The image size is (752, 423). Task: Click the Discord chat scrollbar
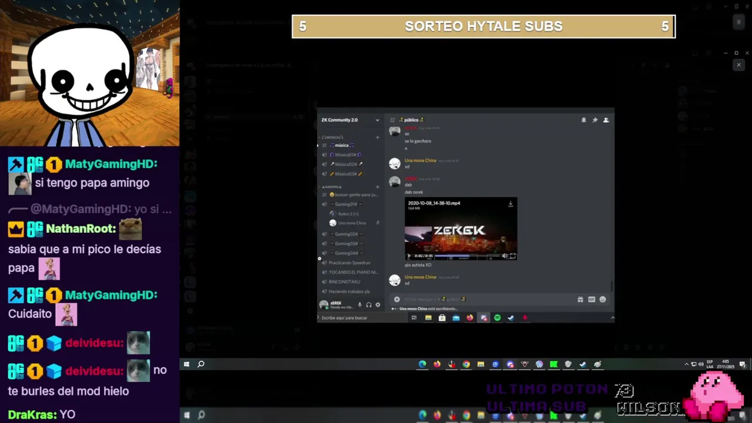[x=612, y=285]
